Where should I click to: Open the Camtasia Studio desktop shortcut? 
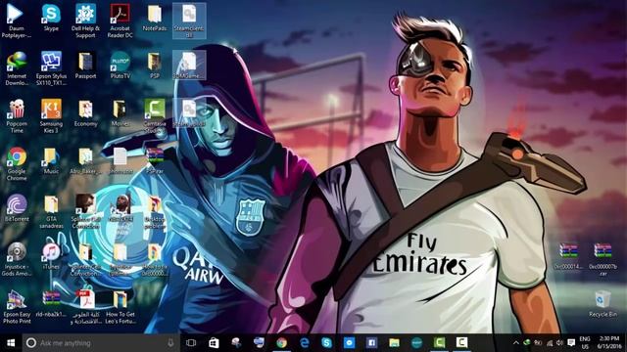click(155, 116)
